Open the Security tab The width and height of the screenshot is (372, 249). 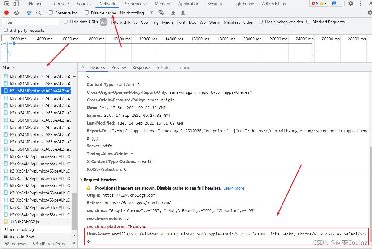click(x=215, y=4)
